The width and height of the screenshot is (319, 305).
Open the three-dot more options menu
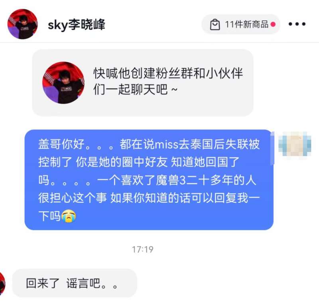(x=297, y=24)
